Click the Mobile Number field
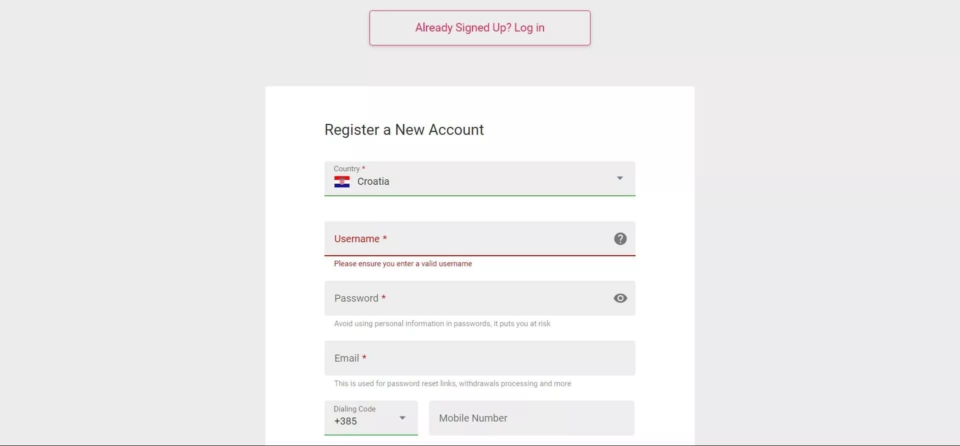Image resolution: width=960 pixels, height=446 pixels. (x=531, y=418)
